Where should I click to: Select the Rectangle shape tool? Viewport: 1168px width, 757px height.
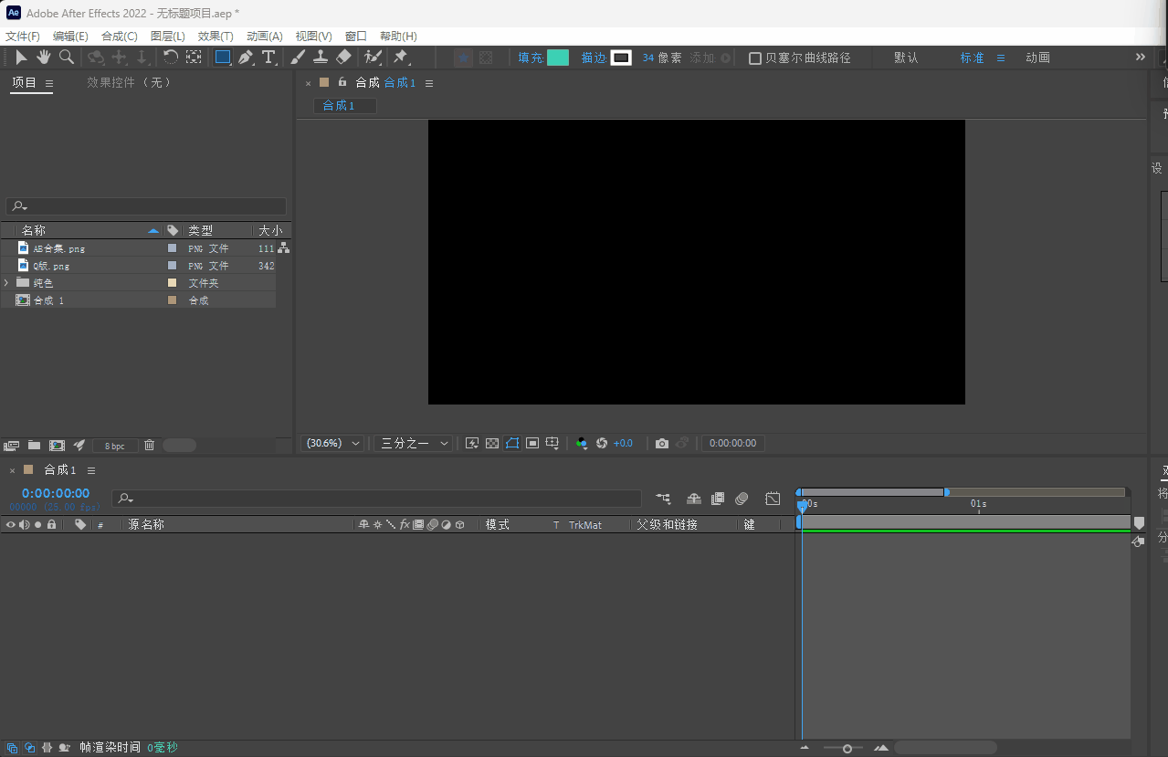point(223,58)
